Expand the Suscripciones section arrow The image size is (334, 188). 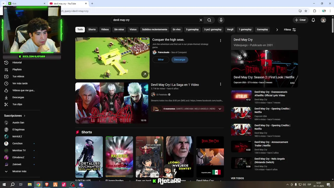click(x=25, y=116)
